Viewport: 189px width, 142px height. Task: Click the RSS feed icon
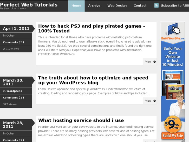point(156,5)
